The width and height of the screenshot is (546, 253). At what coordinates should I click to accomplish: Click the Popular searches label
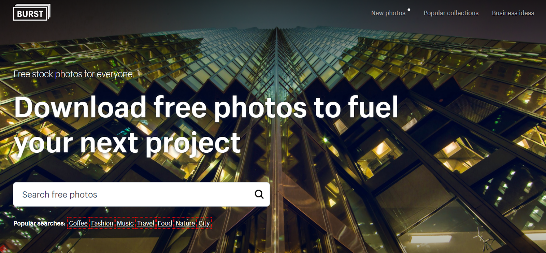tap(39, 223)
